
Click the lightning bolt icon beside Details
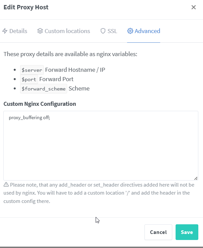coord(5,31)
